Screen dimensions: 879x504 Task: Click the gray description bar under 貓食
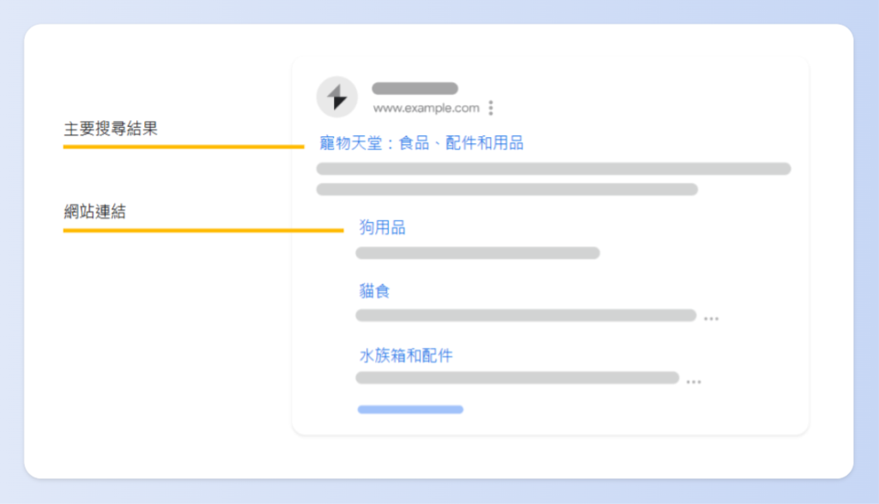point(525,315)
